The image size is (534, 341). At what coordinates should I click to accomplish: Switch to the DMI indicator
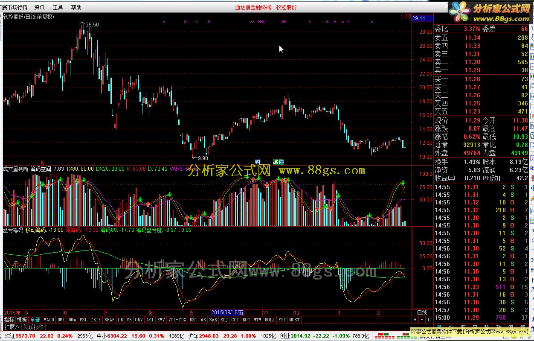pos(61,320)
